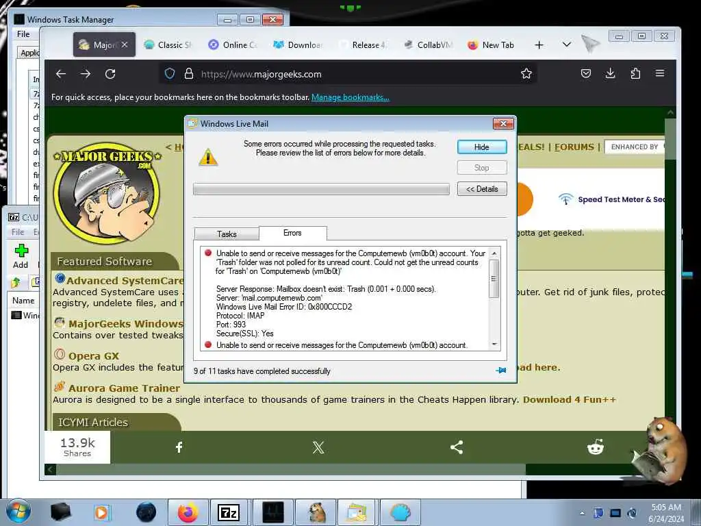Close the Windows Live Mail dialog

point(503,123)
